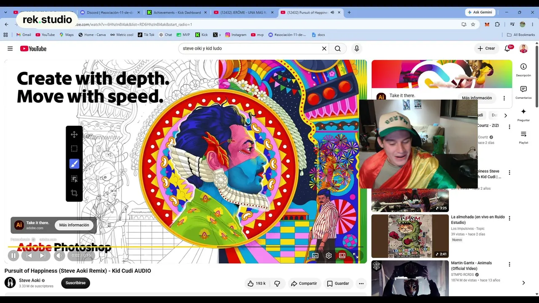Screen dimensions: 539x303
Task: Start voice search with the microphone
Action: [x=357, y=48]
